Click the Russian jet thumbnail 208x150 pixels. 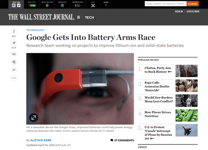[186, 130]
